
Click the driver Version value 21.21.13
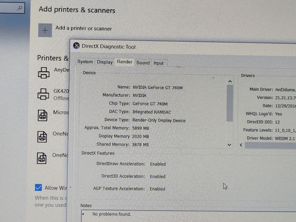(286, 98)
